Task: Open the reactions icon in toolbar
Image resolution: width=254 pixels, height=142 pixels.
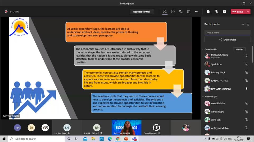Action: [x=181, y=12]
